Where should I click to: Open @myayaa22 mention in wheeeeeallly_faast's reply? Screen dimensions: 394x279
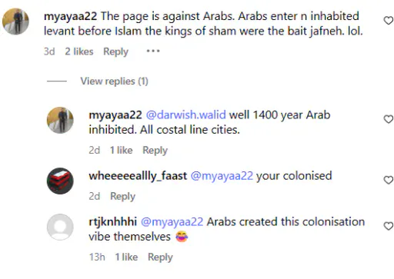tap(222, 176)
